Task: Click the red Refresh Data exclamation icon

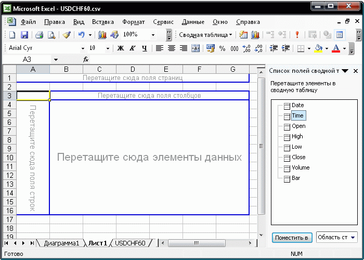Action: click(297, 35)
